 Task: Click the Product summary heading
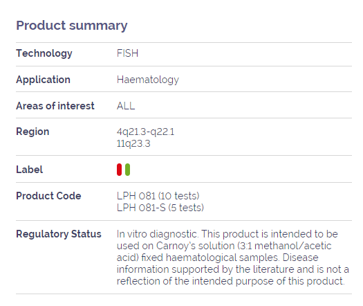72,26
